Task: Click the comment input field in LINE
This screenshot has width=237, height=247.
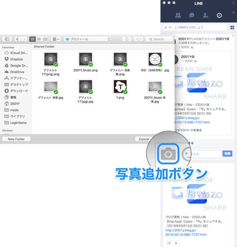Action: (206, 154)
